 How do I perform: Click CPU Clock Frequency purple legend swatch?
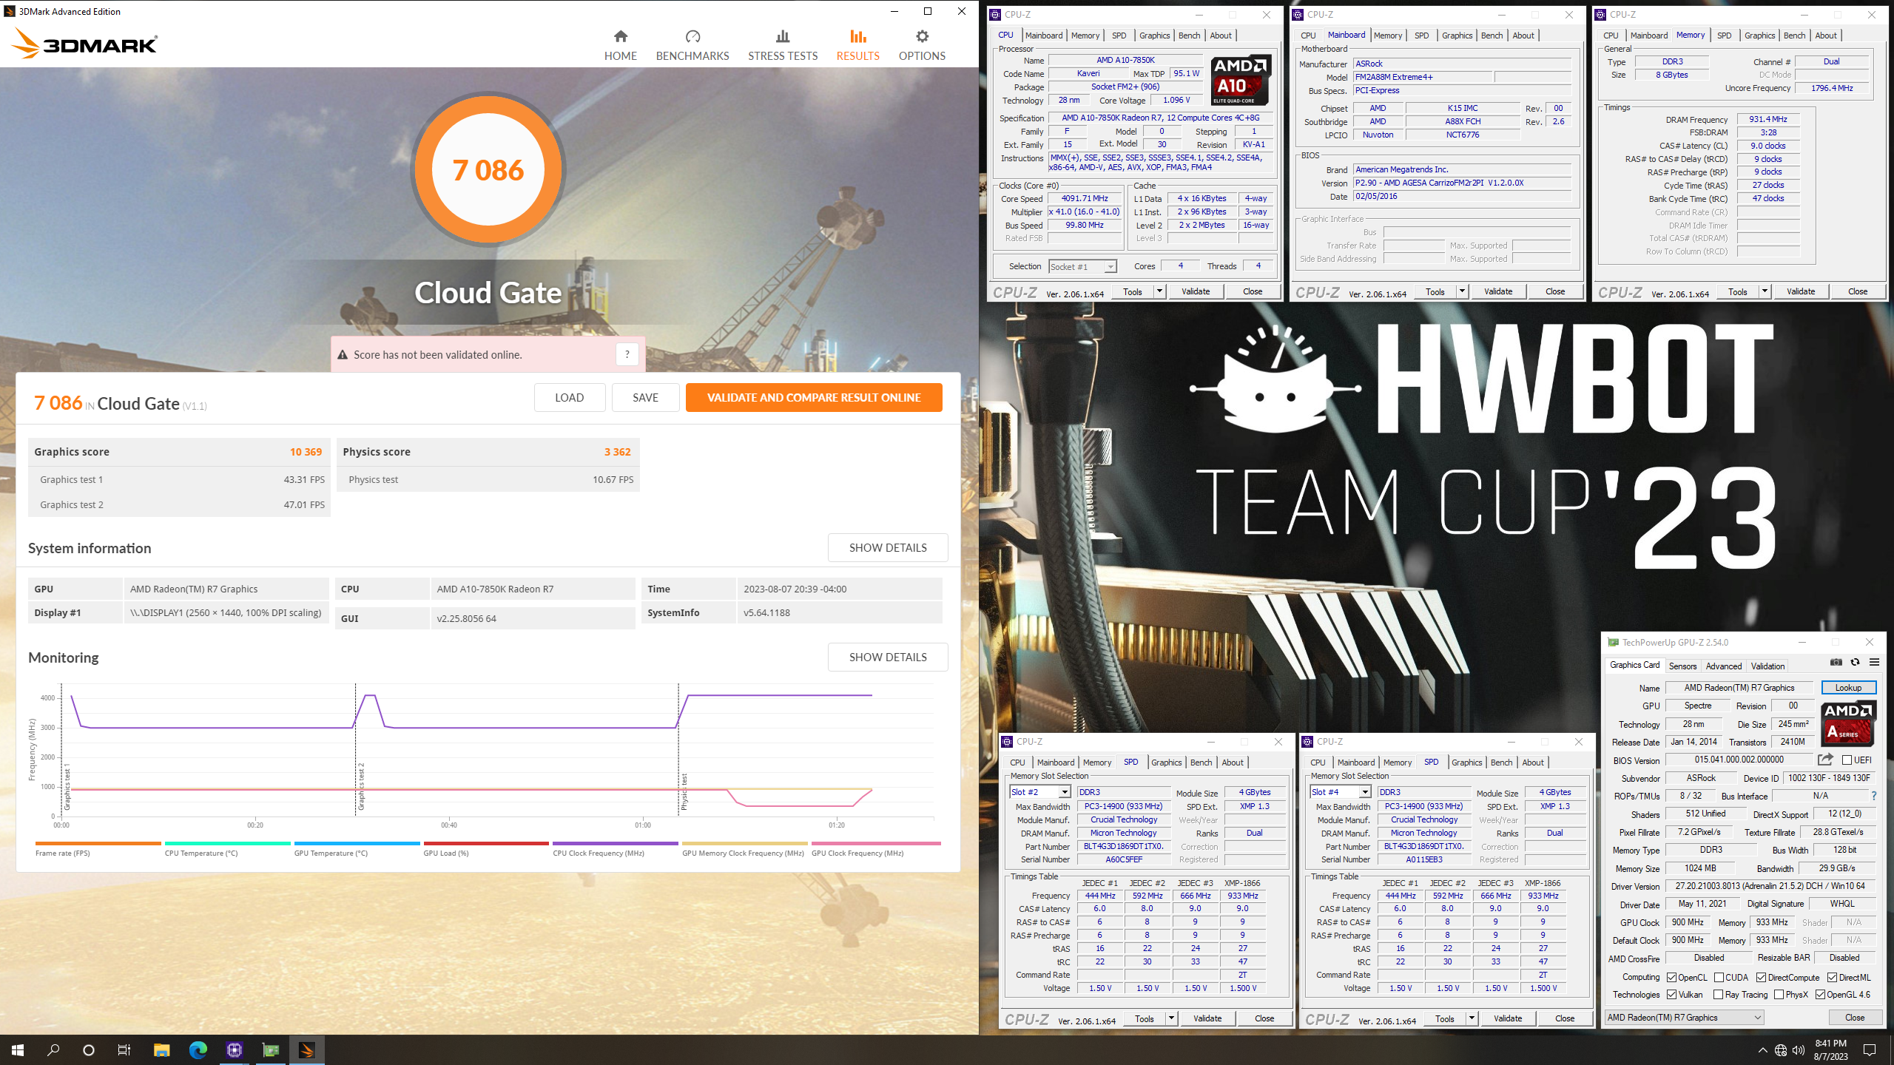pyautogui.click(x=616, y=843)
